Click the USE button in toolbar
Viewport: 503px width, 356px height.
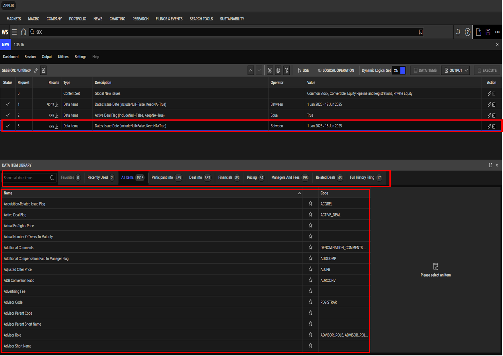[x=303, y=71]
